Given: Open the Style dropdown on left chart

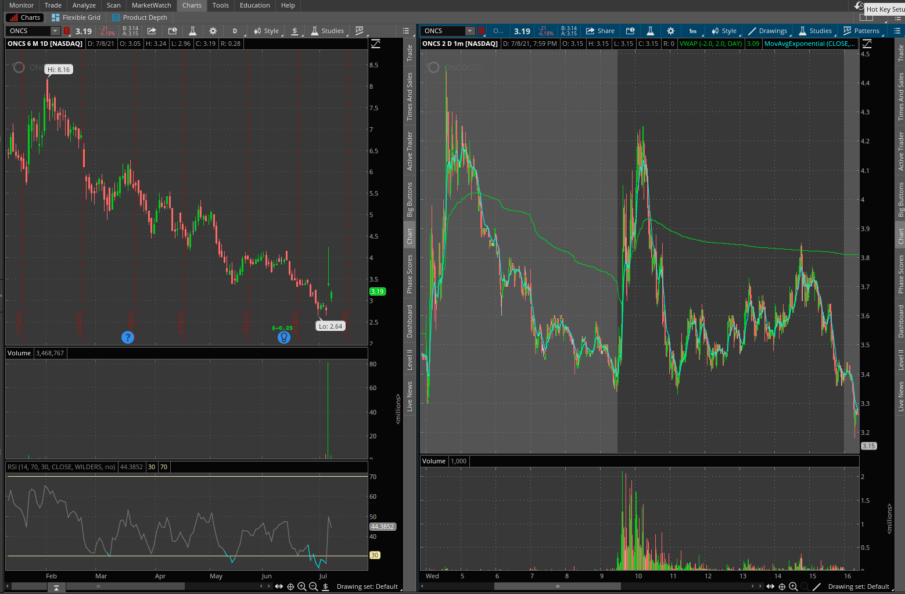Looking at the screenshot, I should [x=267, y=31].
